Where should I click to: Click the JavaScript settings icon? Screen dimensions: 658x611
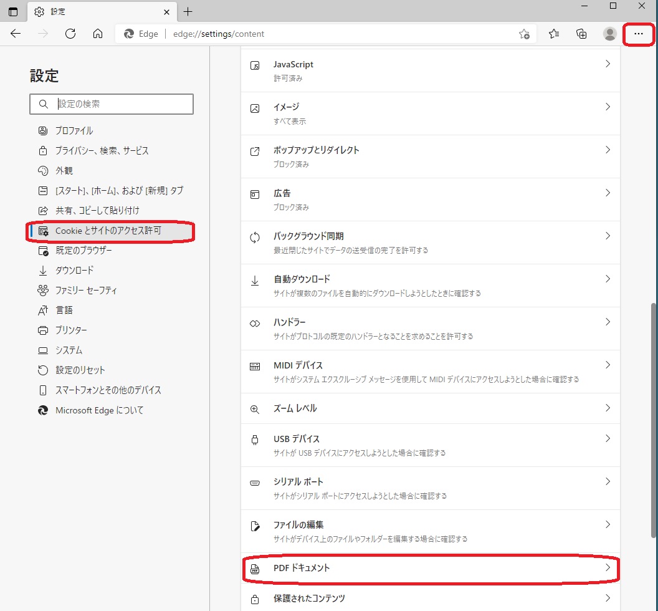[254, 64]
